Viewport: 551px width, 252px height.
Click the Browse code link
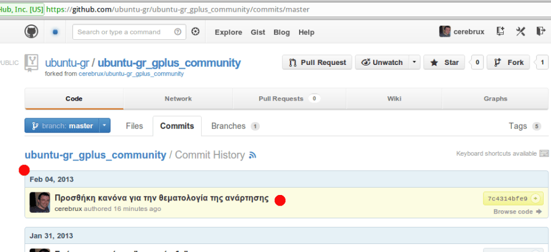click(517, 212)
